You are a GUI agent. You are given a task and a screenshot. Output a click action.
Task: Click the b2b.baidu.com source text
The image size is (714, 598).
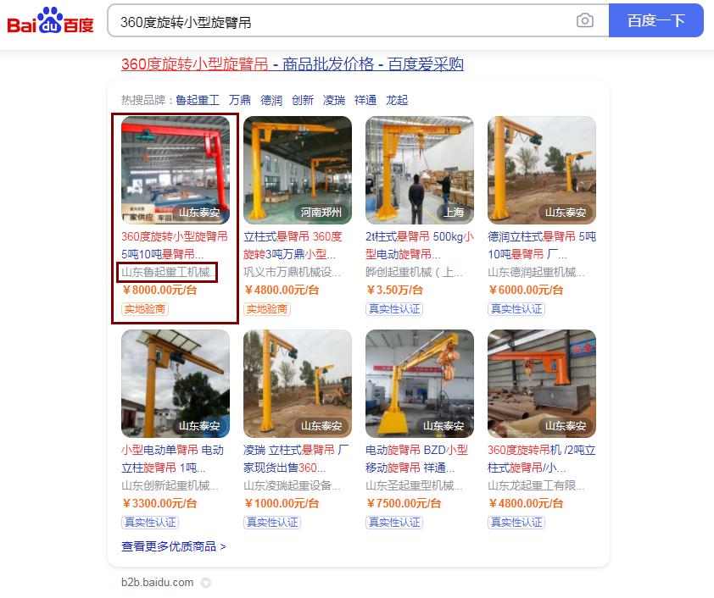(157, 583)
